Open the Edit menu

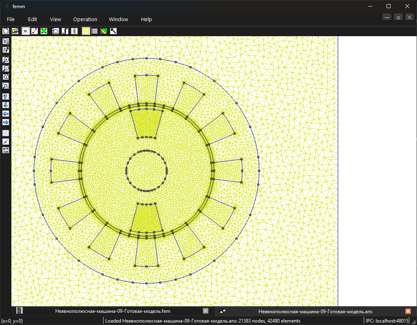[x=33, y=19]
